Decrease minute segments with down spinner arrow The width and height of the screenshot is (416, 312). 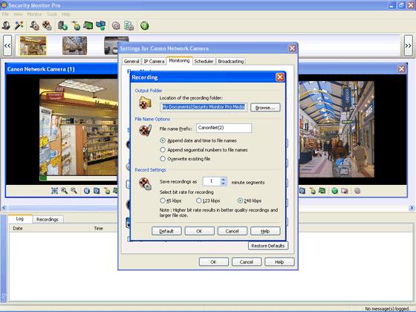223,183
